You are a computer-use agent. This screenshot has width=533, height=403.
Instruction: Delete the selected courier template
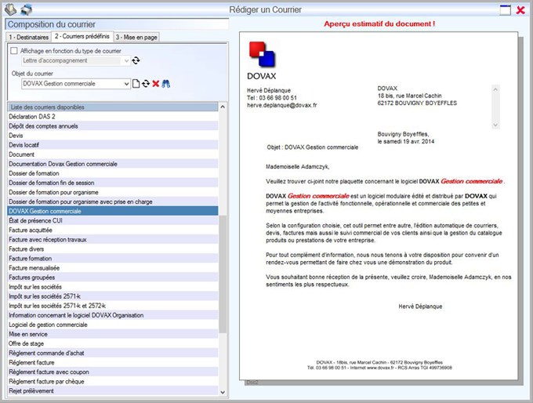(156, 84)
